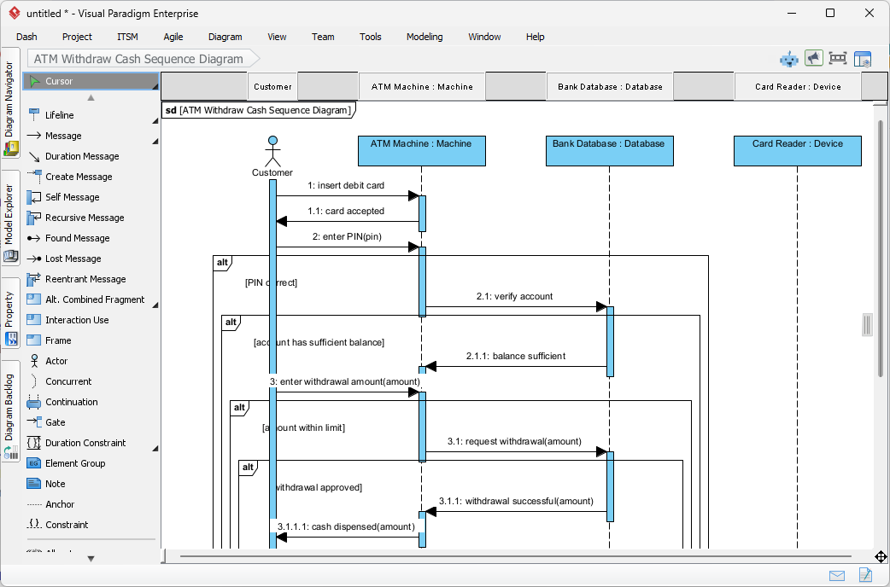This screenshot has height=587, width=890.
Task: Open the email icon in status bar
Action: (836, 576)
